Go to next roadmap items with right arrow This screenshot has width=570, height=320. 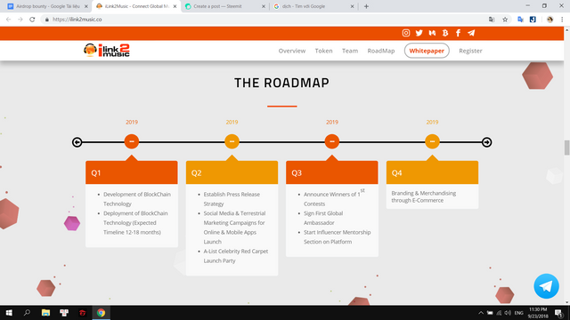(487, 142)
